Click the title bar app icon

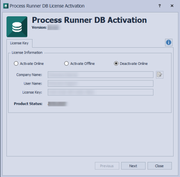click(6, 6)
